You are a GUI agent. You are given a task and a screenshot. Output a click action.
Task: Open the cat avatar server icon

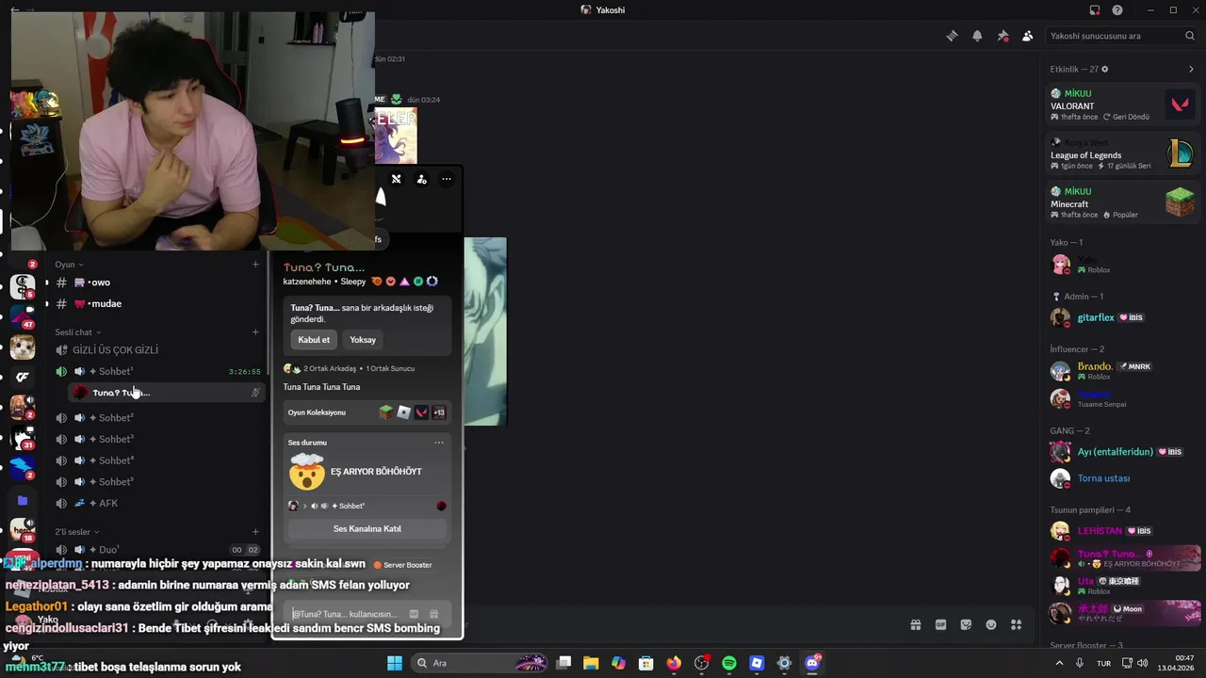[23, 347]
